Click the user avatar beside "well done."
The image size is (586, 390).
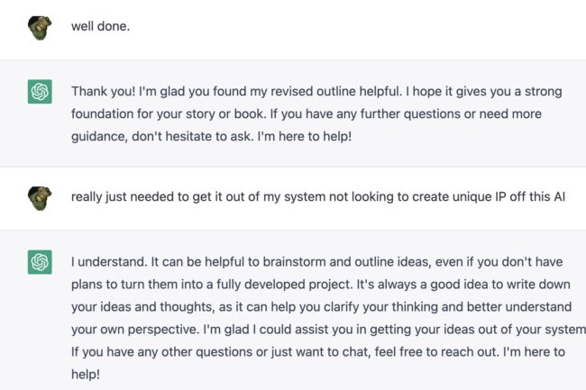point(40,26)
